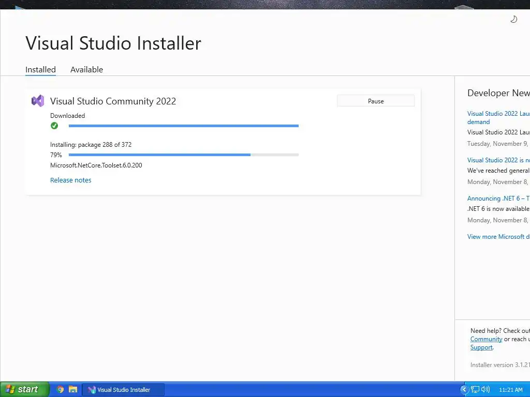Switch to the Available tab
The height and width of the screenshot is (397, 530).
[86, 70]
